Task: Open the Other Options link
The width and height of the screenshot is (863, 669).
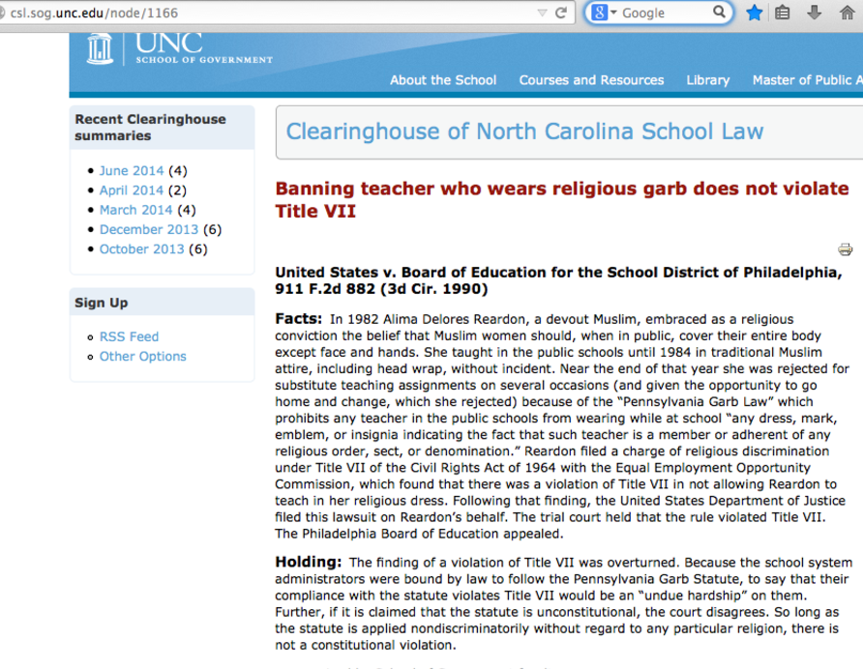Action: [x=143, y=357]
